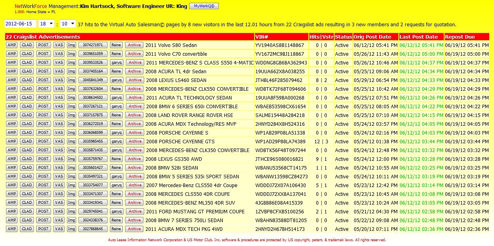This screenshot has height=246, width=494.
Task: Click the Status column header
Action: [x=343, y=37]
